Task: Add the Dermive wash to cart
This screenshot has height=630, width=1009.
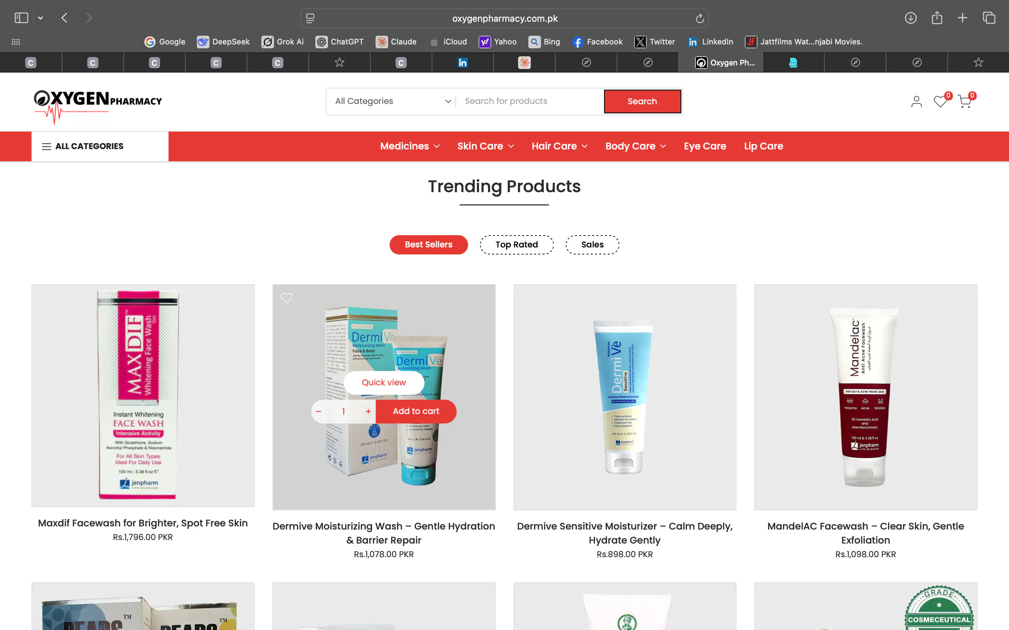Action: (416, 411)
